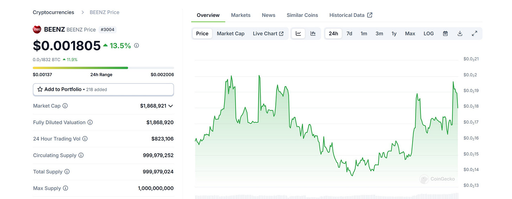Image resolution: width=512 pixels, height=199 pixels.
Task: Click the 24h Range progress bar
Action: tap(103, 68)
